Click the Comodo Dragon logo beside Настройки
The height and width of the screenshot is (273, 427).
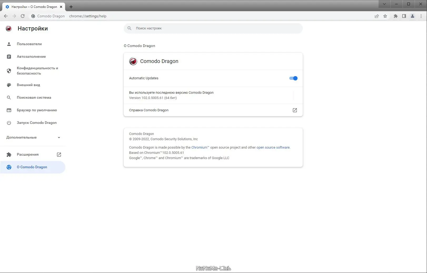[x=9, y=29]
